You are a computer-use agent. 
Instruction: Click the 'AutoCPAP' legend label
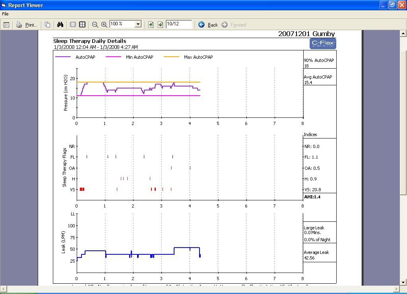point(85,57)
